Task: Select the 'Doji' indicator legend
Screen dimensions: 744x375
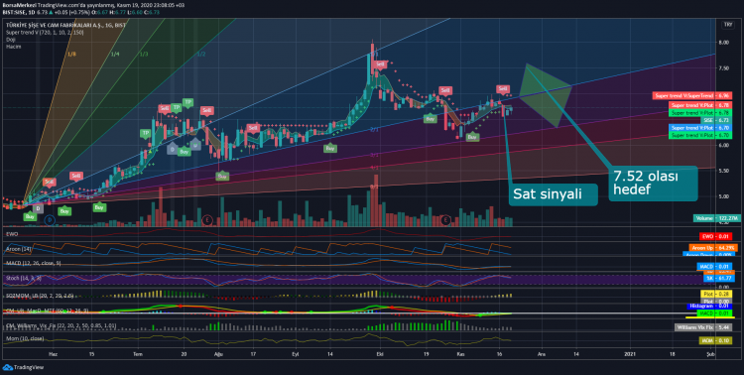Action: click(x=10, y=40)
